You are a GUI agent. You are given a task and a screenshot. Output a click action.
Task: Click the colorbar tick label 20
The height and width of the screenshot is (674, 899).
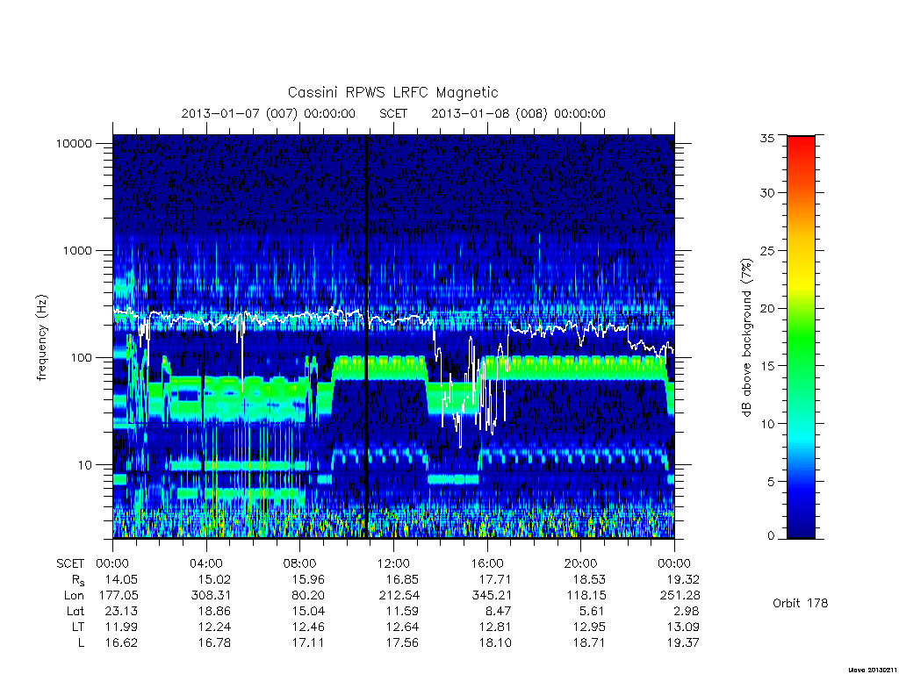point(766,308)
